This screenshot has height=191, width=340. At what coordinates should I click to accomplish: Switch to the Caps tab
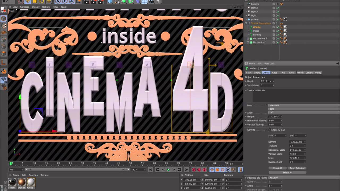click(275, 73)
